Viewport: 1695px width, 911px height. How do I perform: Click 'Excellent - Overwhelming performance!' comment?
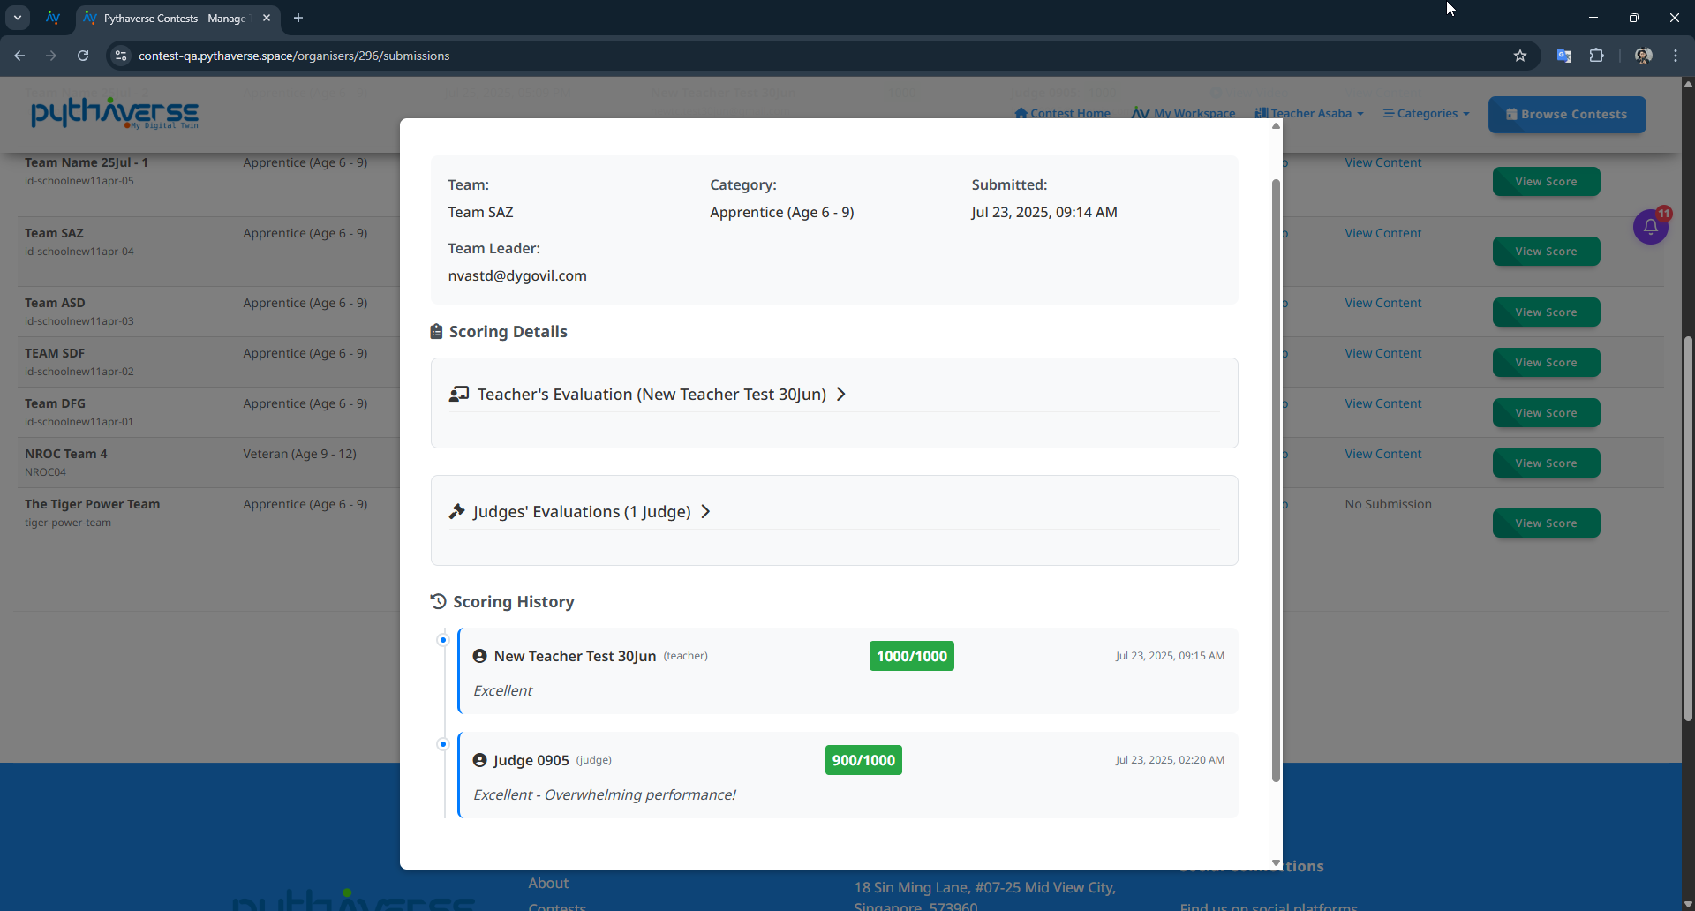605,794
